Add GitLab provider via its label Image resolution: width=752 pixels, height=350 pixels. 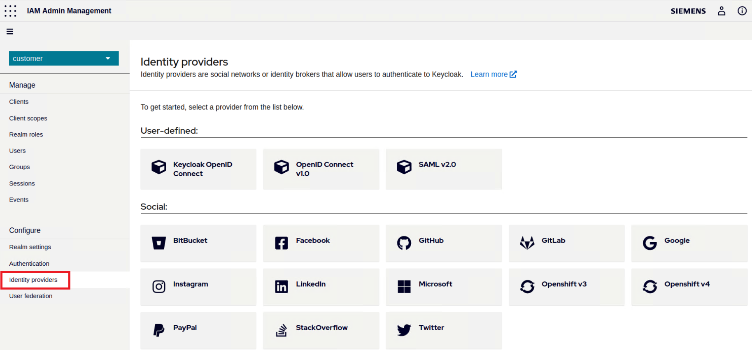click(x=553, y=241)
